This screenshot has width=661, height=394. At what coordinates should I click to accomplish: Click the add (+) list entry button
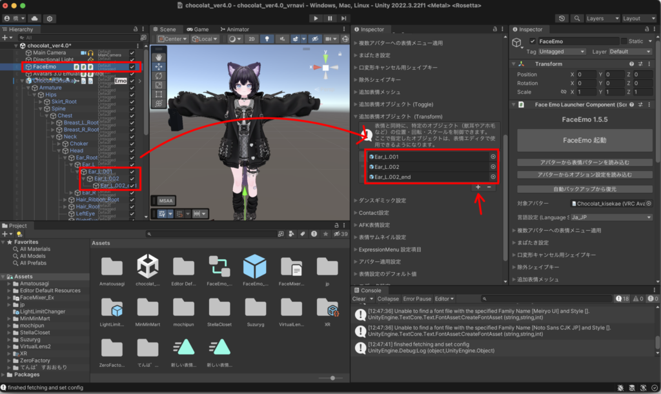coord(478,187)
